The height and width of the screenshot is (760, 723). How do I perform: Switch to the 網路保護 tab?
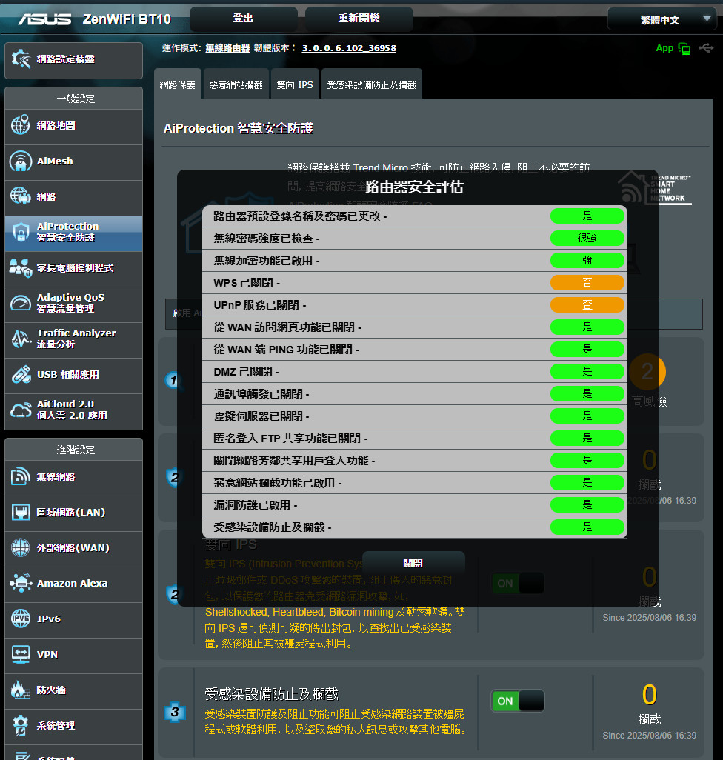point(177,85)
